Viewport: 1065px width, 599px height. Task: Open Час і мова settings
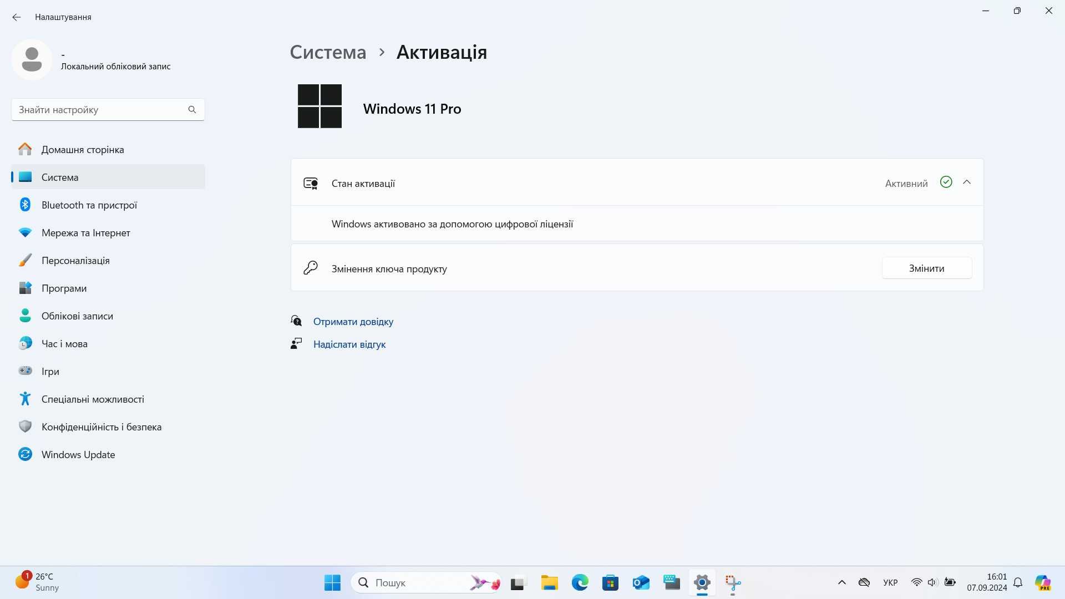pos(108,343)
